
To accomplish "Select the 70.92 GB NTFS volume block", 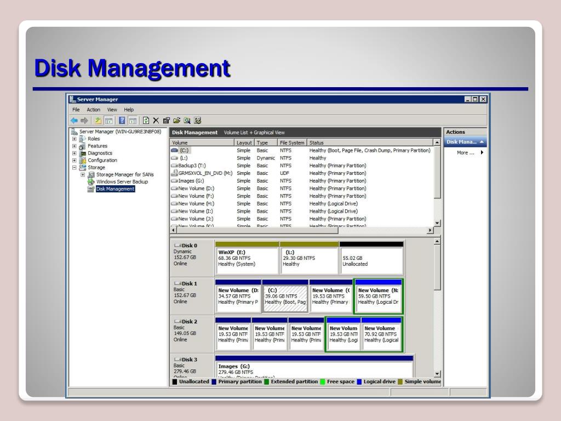I will [x=381, y=334].
